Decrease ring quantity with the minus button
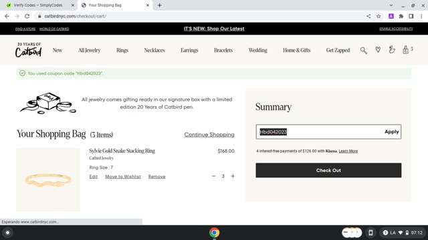 click(x=214, y=176)
